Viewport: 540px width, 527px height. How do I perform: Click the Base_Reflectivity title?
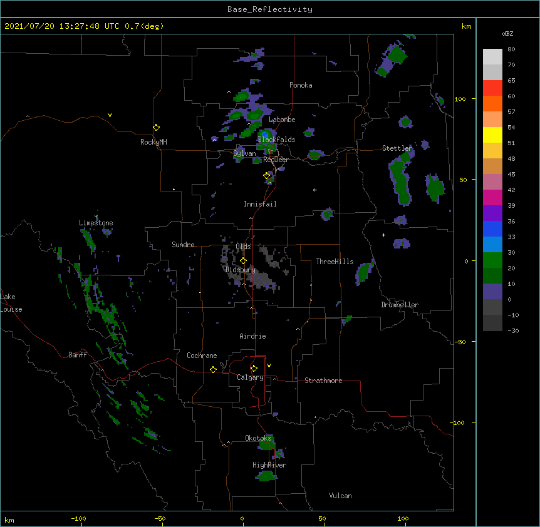coord(270,9)
